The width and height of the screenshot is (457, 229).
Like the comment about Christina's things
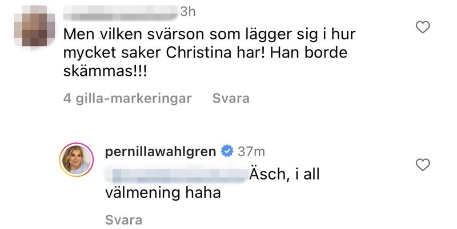422,27
